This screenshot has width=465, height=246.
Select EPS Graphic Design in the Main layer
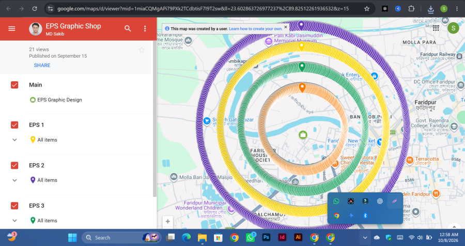(59, 100)
